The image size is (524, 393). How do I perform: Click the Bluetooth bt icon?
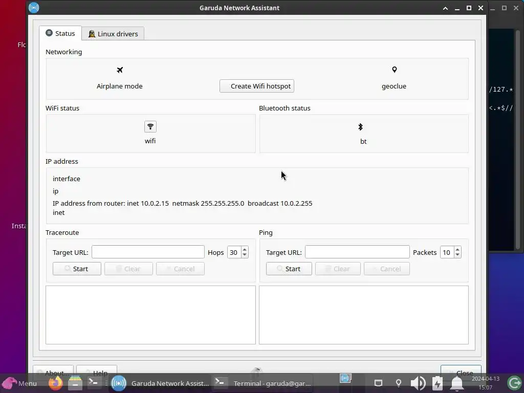(x=360, y=127)
